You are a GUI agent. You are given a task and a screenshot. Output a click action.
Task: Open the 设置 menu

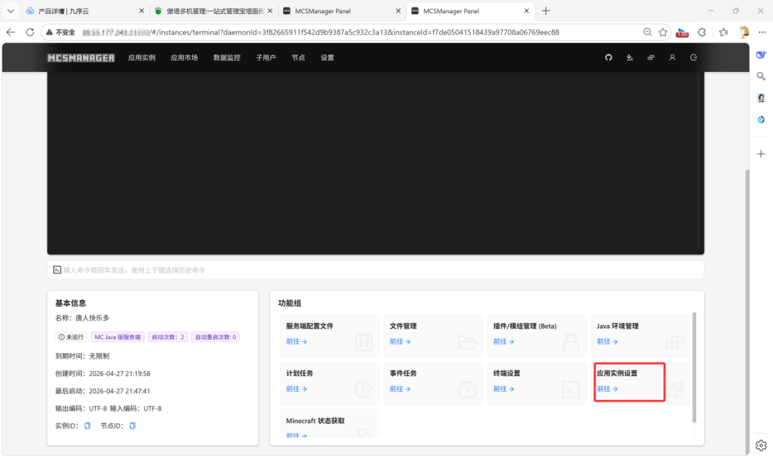click(327, 57)
